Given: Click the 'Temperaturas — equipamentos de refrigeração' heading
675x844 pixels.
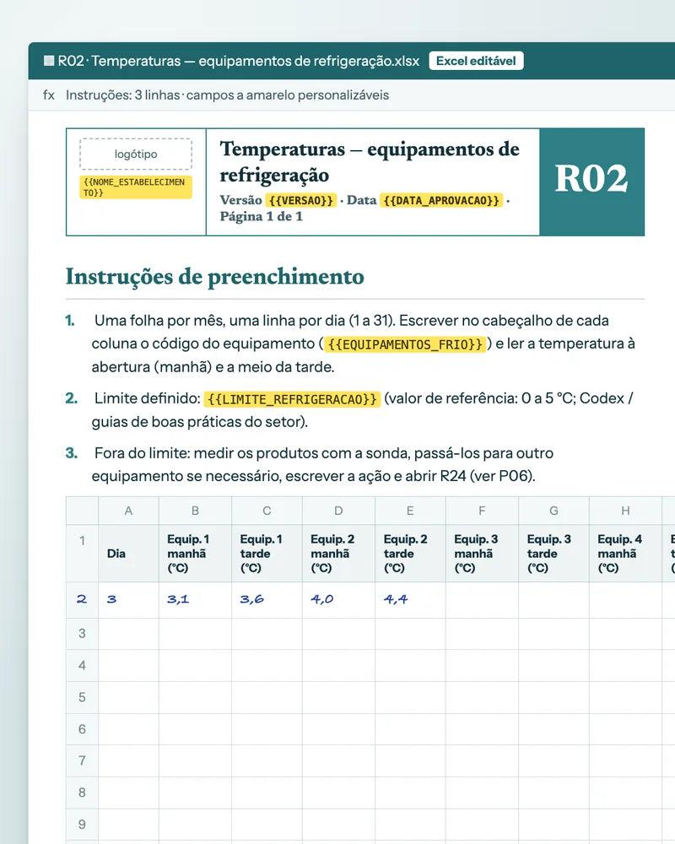Looking at the screenshot, I should 370,161.
